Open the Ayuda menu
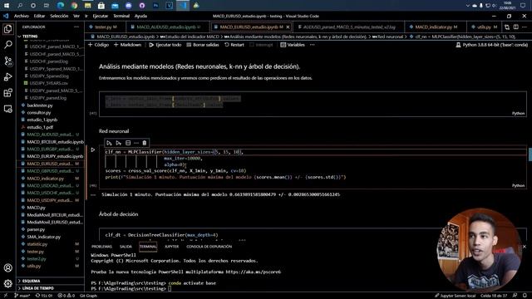The image size is (532, 299). pos(140,16)
